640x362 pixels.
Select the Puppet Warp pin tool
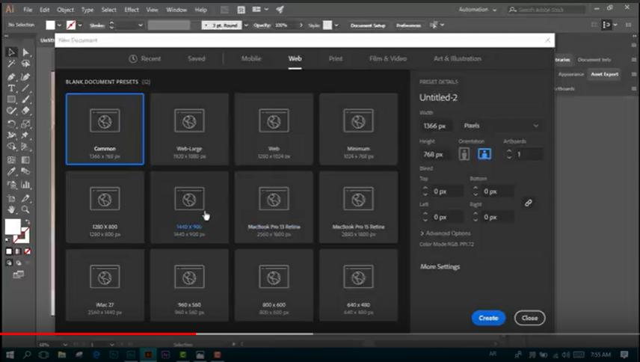(25, 135)
